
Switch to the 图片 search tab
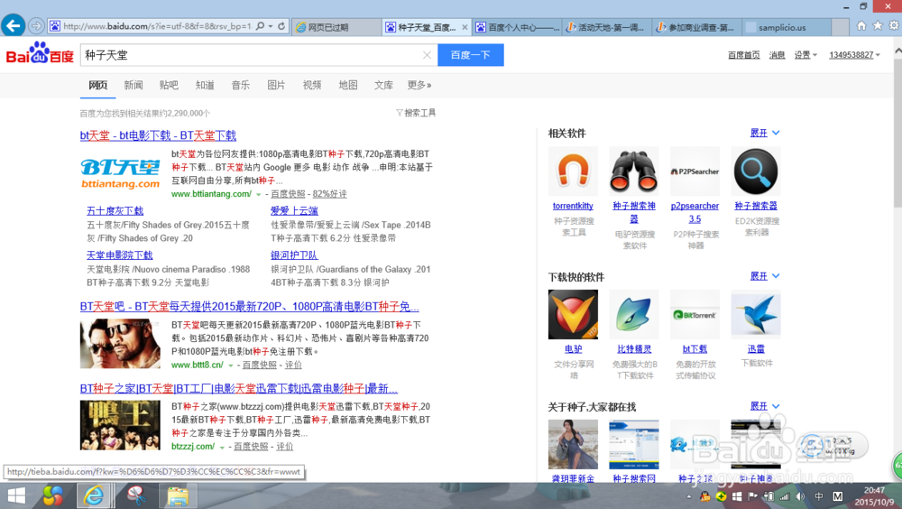tap(276, 85)
